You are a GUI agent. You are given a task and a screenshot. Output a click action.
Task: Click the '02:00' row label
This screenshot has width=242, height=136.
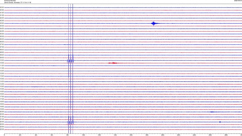(x=2, y=18)
